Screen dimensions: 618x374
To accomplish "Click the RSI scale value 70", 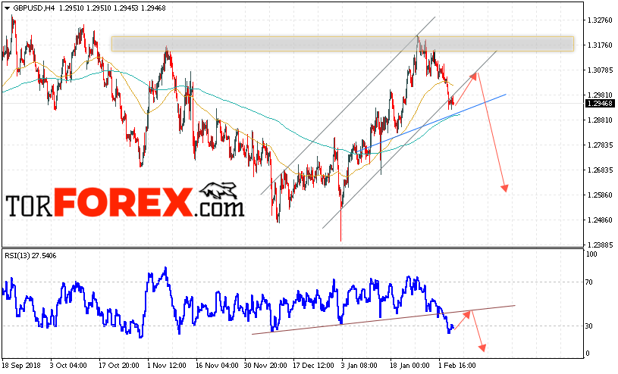I will (x=589, y=282).
